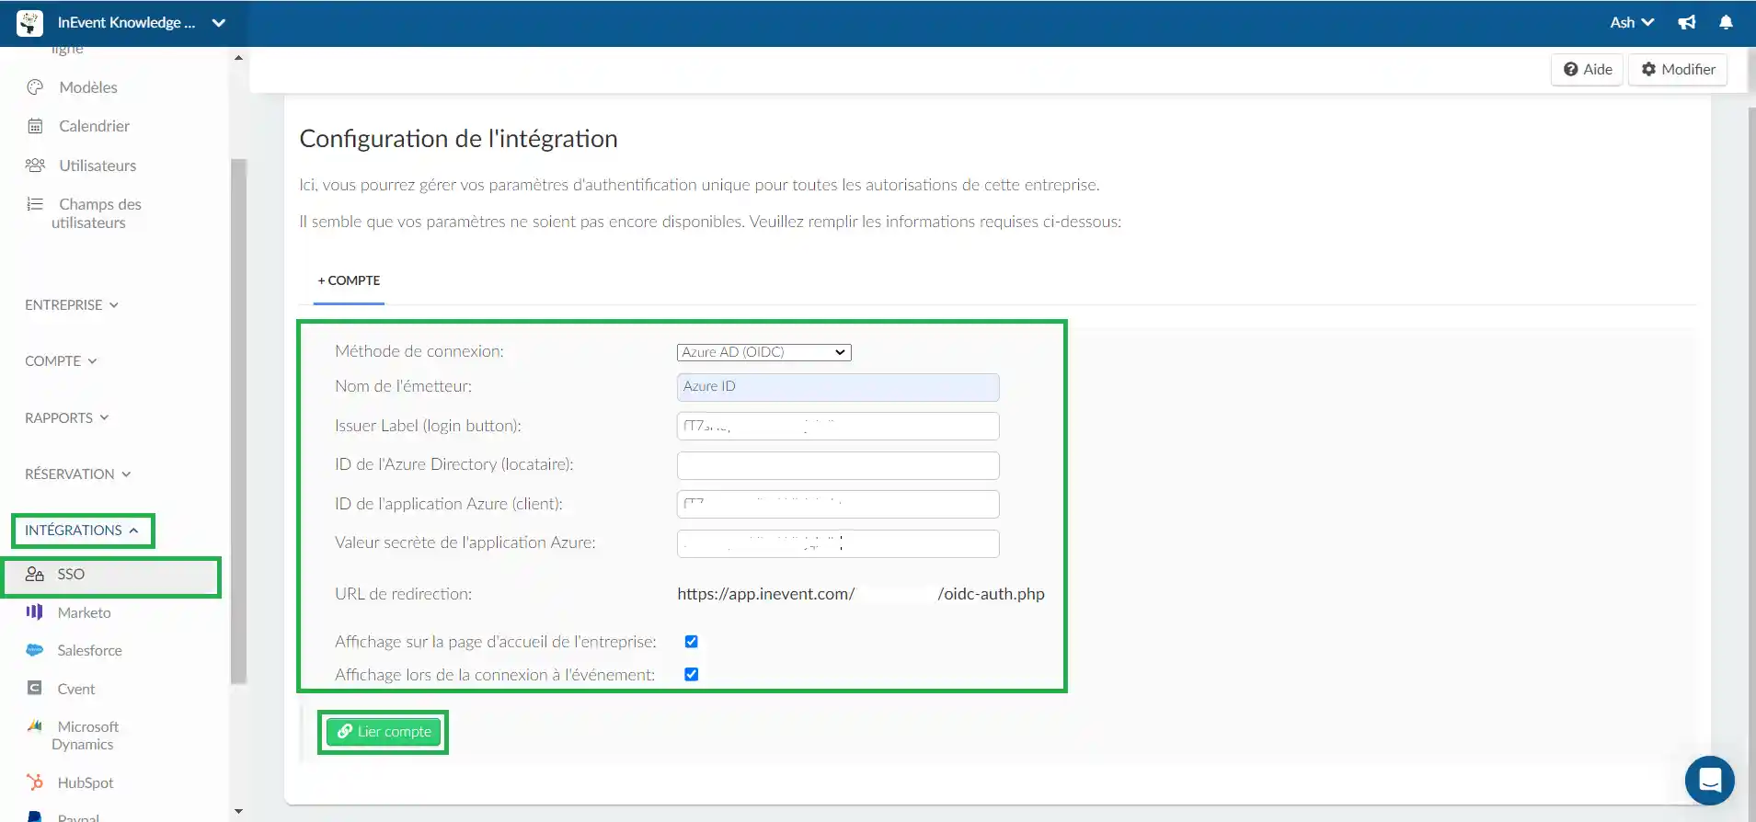Viewport: 1756px width, 822px height.
Task: Open Salesforce integration
Action: click(89, 650)
